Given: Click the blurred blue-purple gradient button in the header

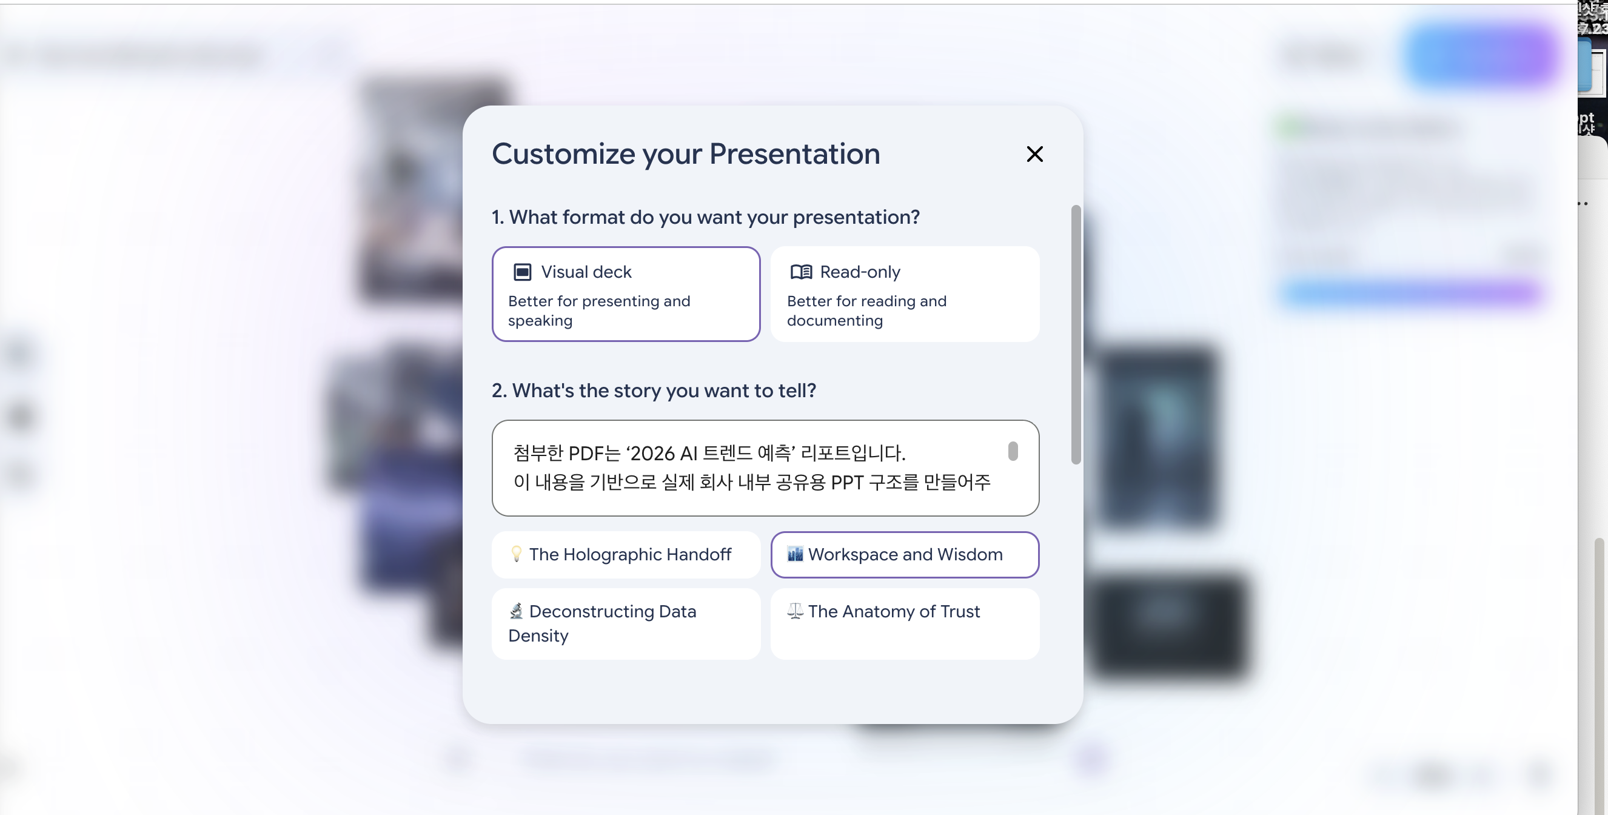Looking at the screenshot, I should pyautogui.click(x=1479, y=56).
